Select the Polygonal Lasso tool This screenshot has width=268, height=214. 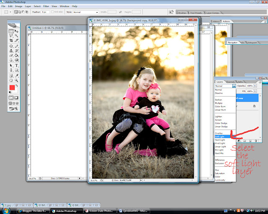[11, 36]
